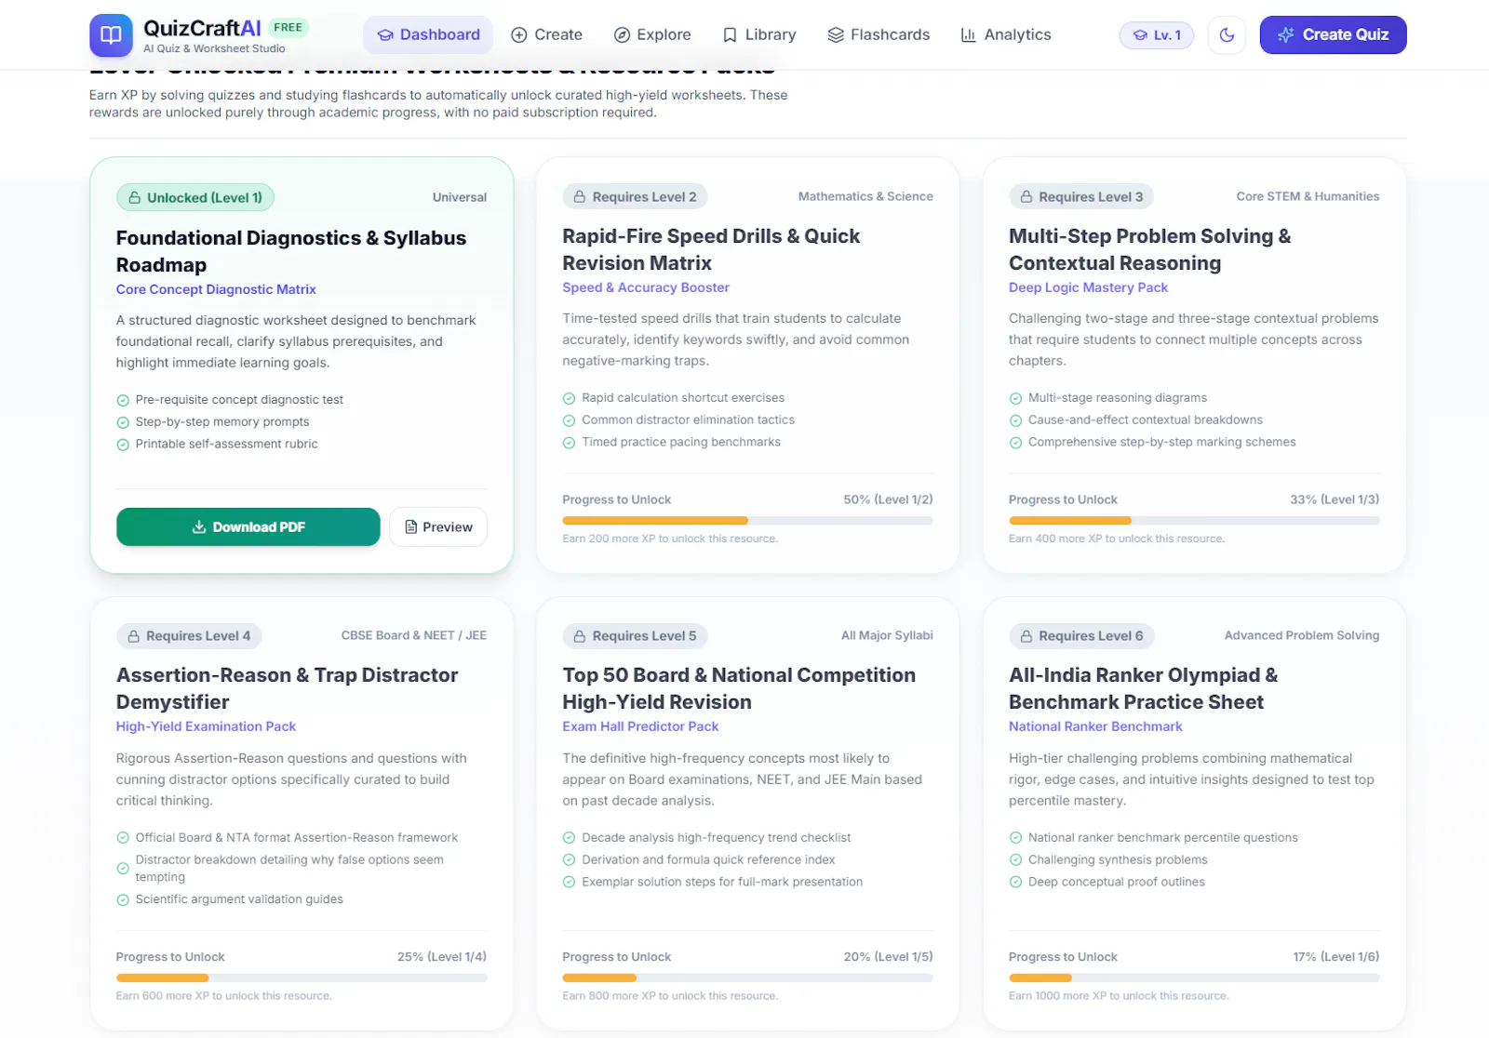
Task: Click the 'Core Concept Diagnostic Matrix' subtitle
Action: [216, 289]
